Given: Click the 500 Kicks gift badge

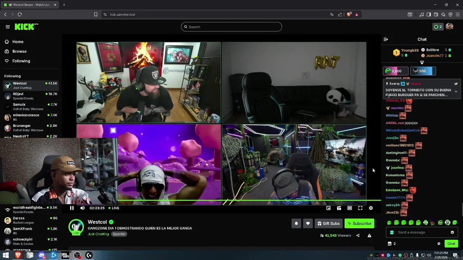Looking at the screenshot, I should (x=423, y=71).
